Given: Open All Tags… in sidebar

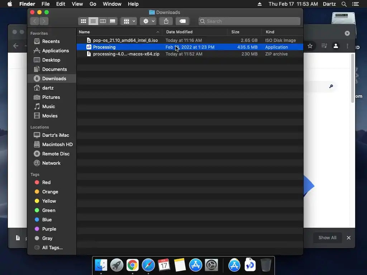Looking at the screenshot, I should pyautogui.click(x=52, y=248).
